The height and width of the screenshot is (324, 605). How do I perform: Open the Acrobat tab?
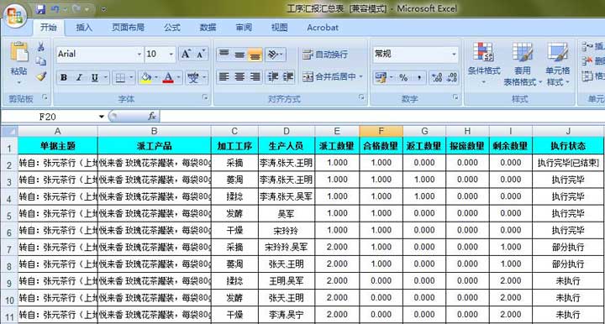pyautogui.click(x=323, y=28)
